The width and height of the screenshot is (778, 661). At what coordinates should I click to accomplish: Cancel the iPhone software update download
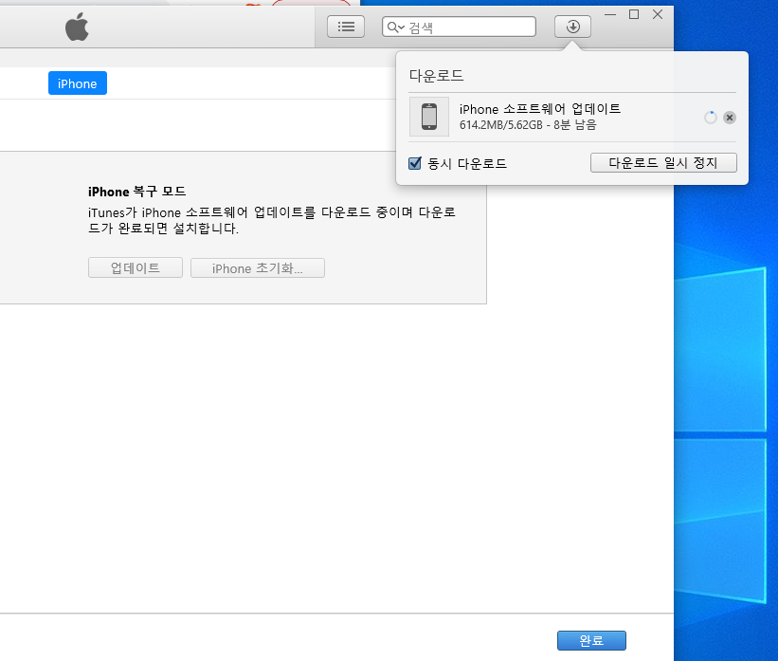730,118
